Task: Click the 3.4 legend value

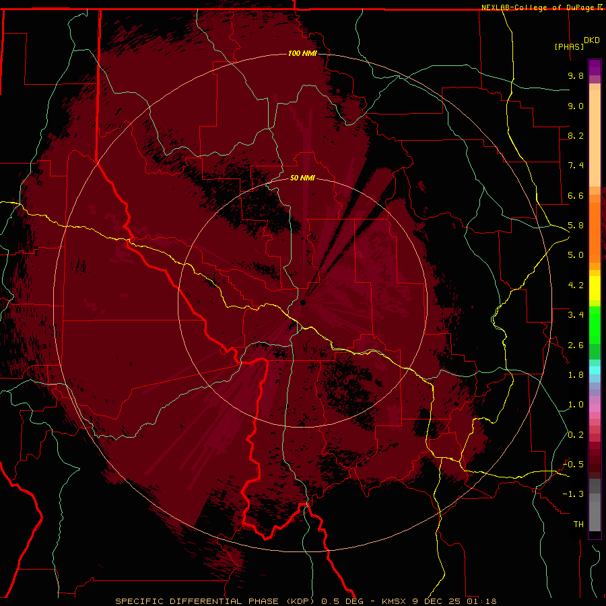Action: click(x=576, y=315)
